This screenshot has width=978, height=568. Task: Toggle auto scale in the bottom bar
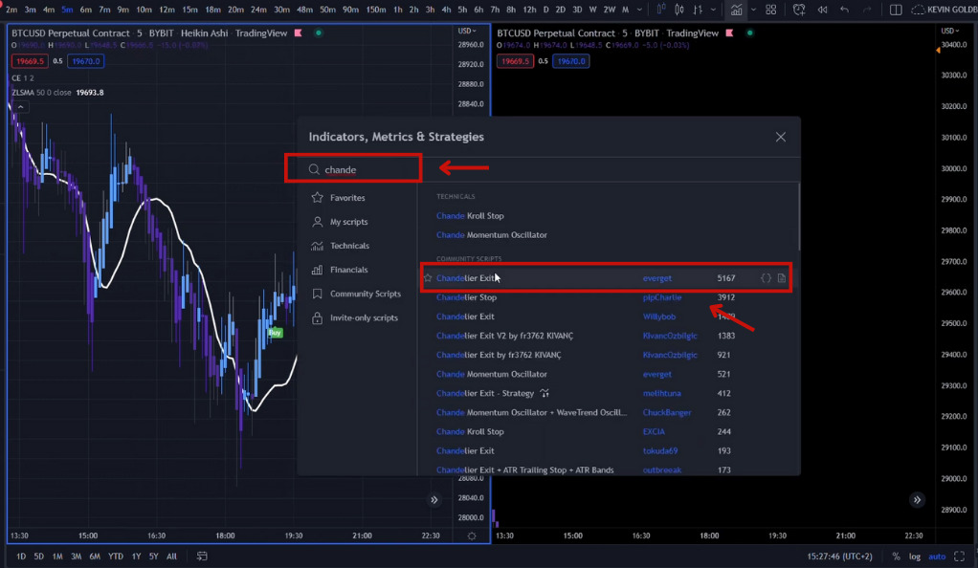937,557
